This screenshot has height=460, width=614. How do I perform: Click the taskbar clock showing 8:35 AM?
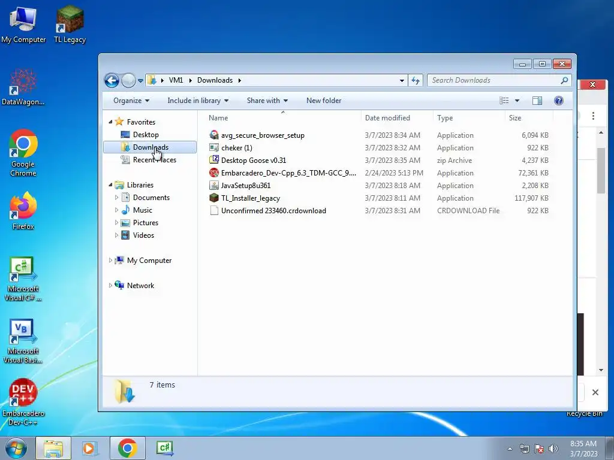click(x=583, y=448)
